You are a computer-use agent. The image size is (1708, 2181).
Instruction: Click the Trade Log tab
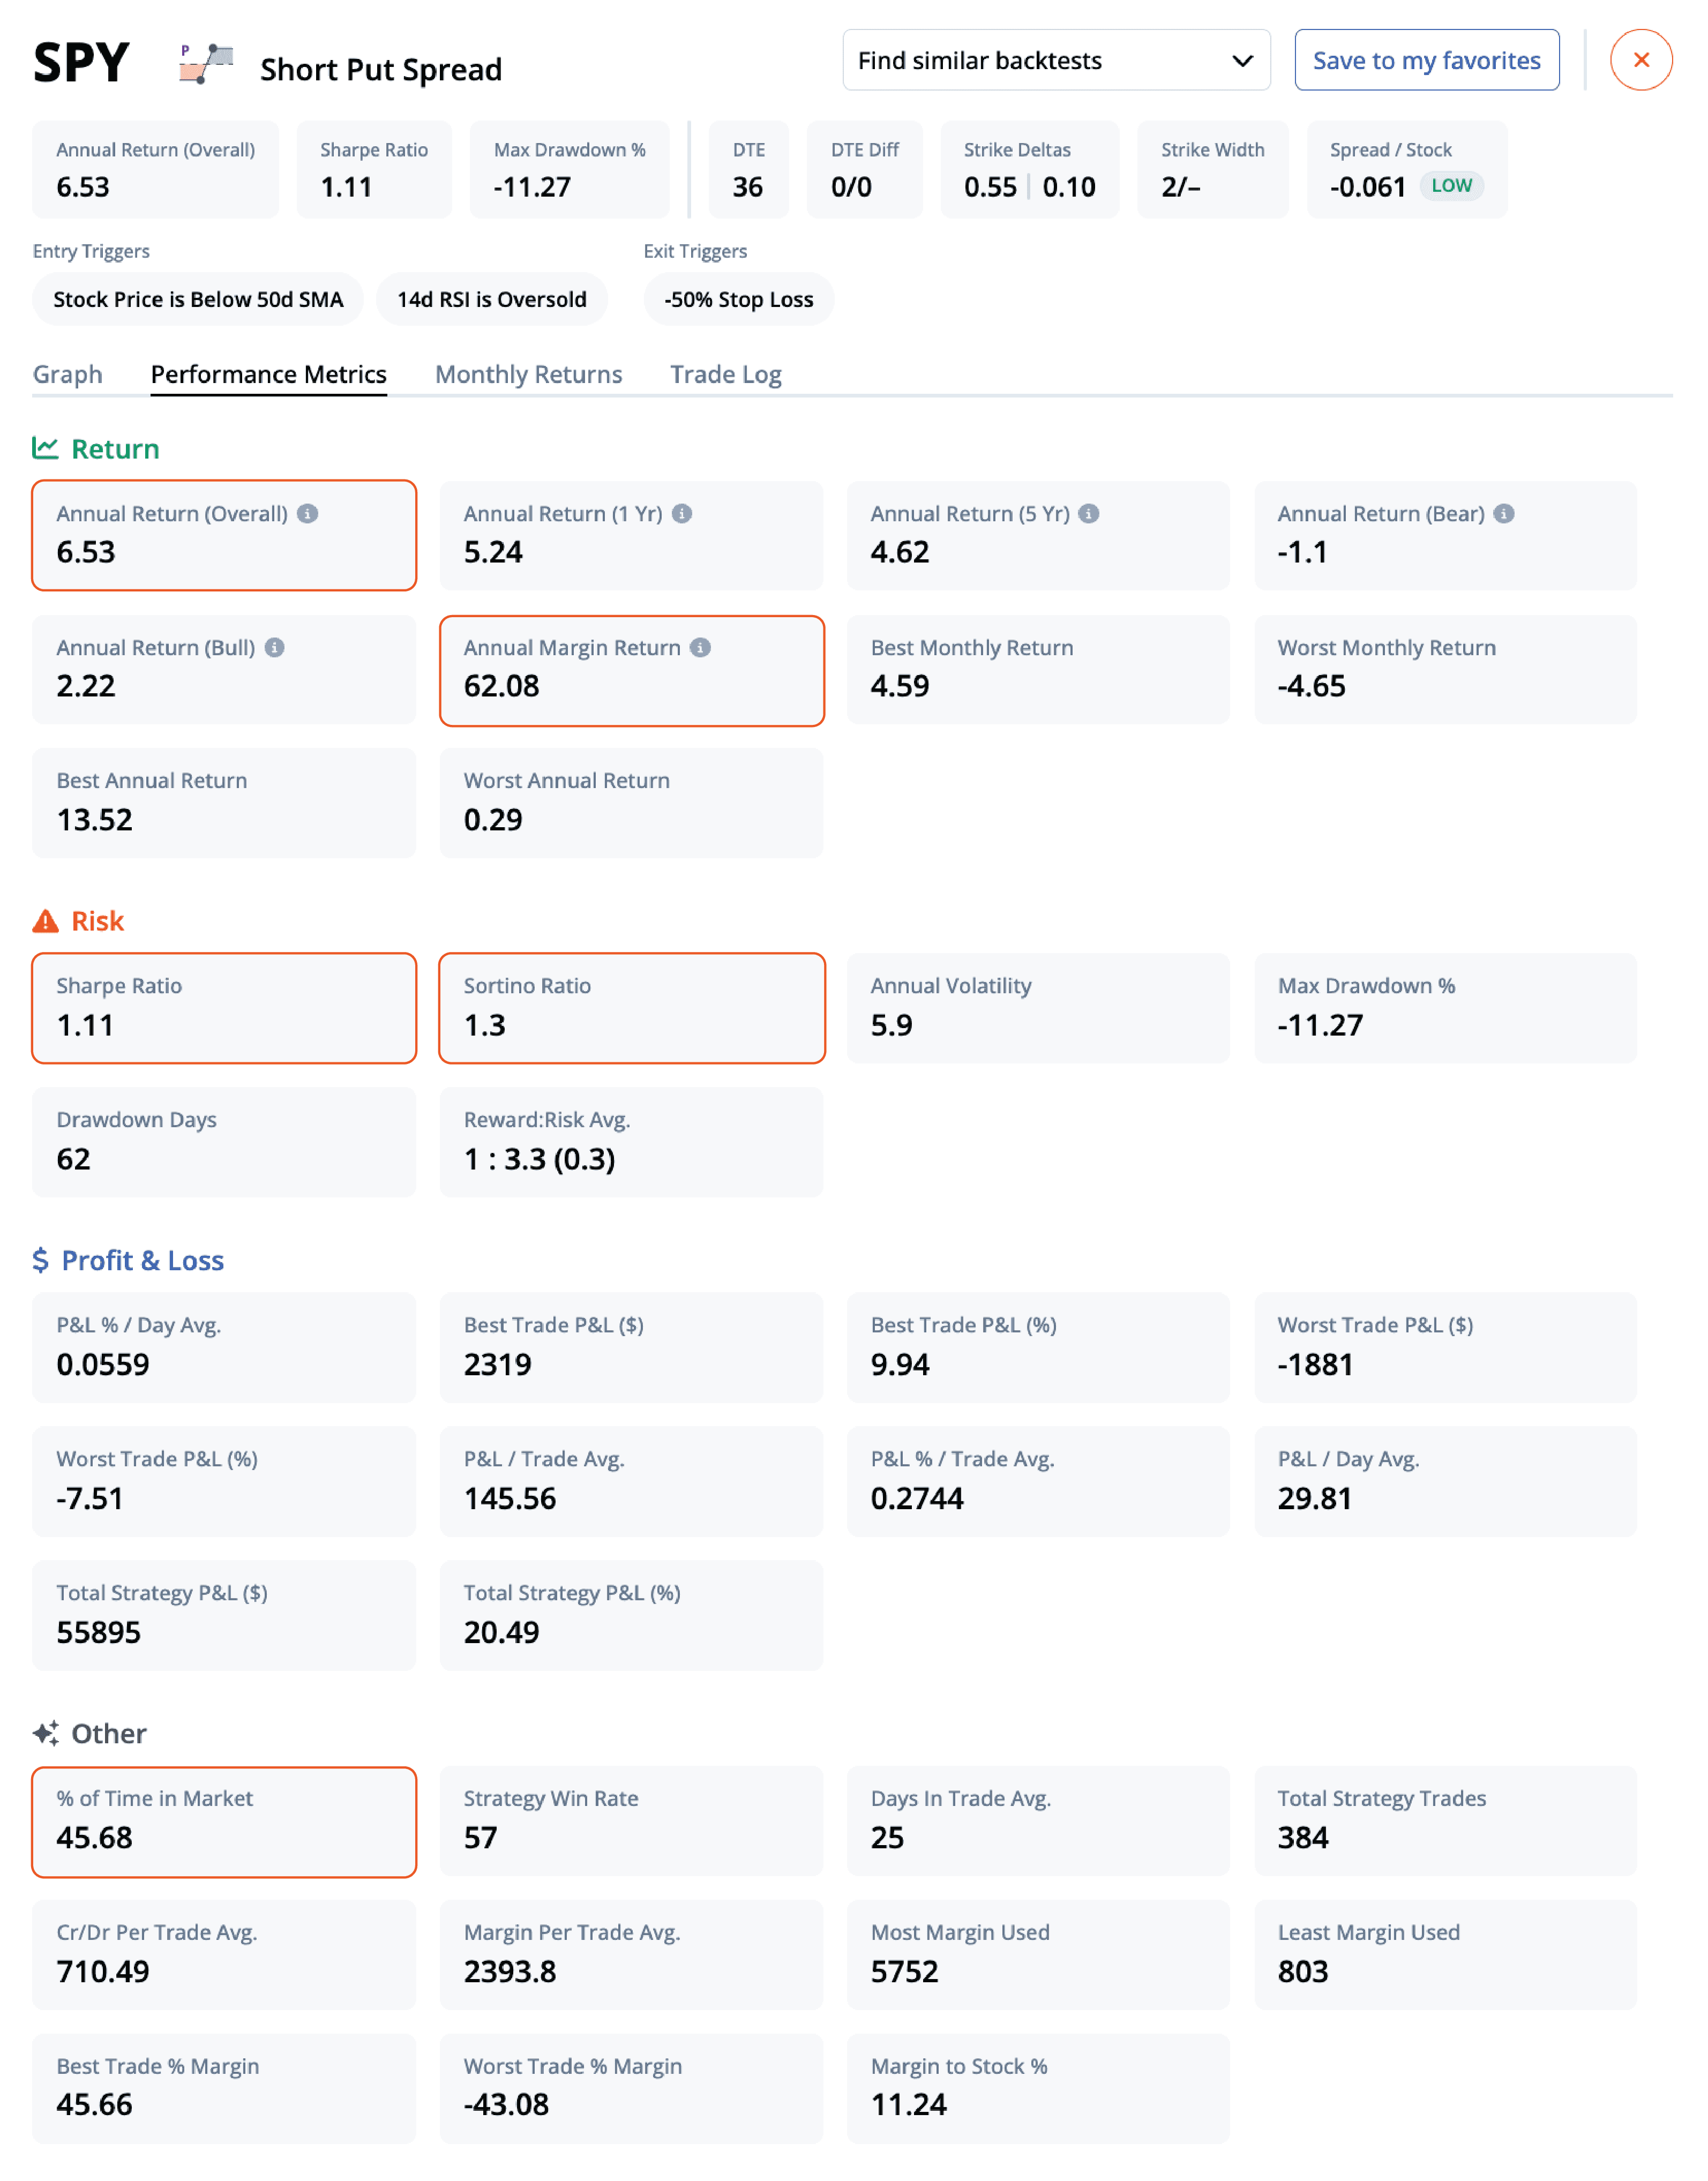(x=725, y=373)
